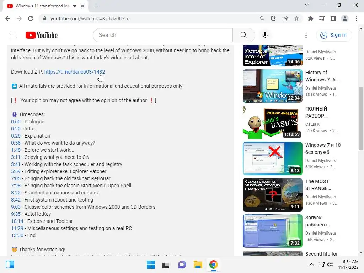Open the clock and date in taskbar
Image resolution: width=364 pixels, height=273 pixels.
(348, 264)
